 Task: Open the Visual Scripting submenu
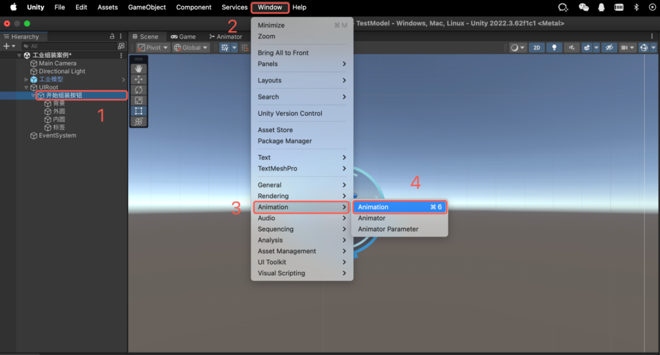tap(302, 273)
